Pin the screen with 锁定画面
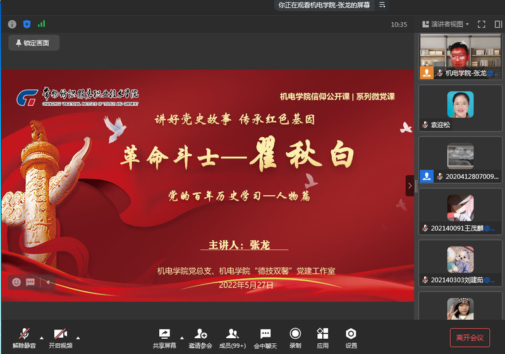 [33, 43]
